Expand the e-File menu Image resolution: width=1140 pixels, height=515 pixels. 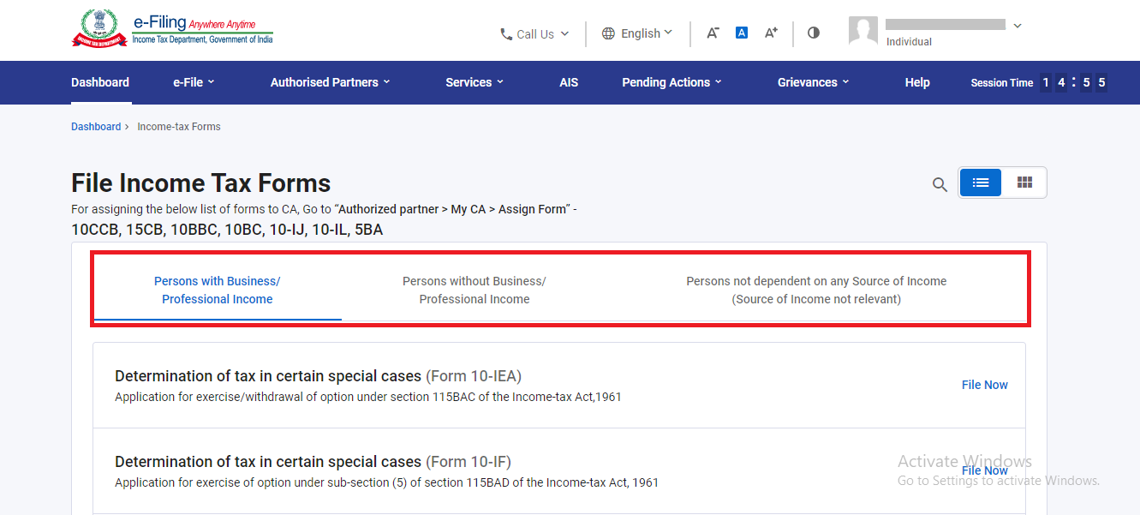click(x=194, y=82)
